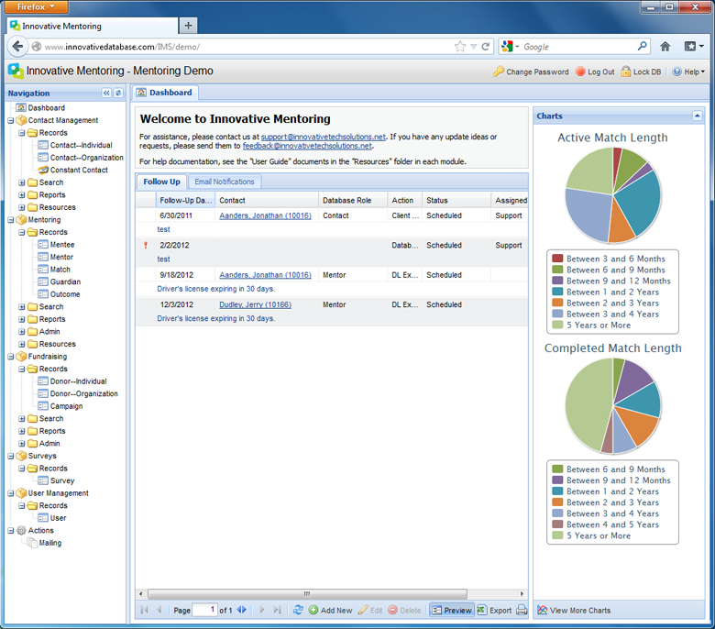Open the Help dropdown menu
This screenshot has width=715, height=629.
click(x=688, y=72)
